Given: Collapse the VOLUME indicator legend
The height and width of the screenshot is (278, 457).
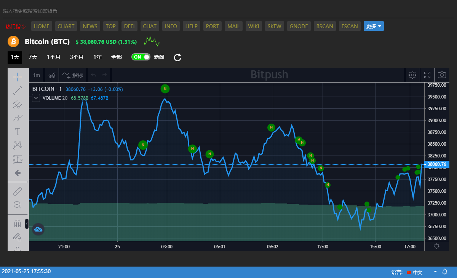Looking at the screenshot, I should [x=36, y=98].
